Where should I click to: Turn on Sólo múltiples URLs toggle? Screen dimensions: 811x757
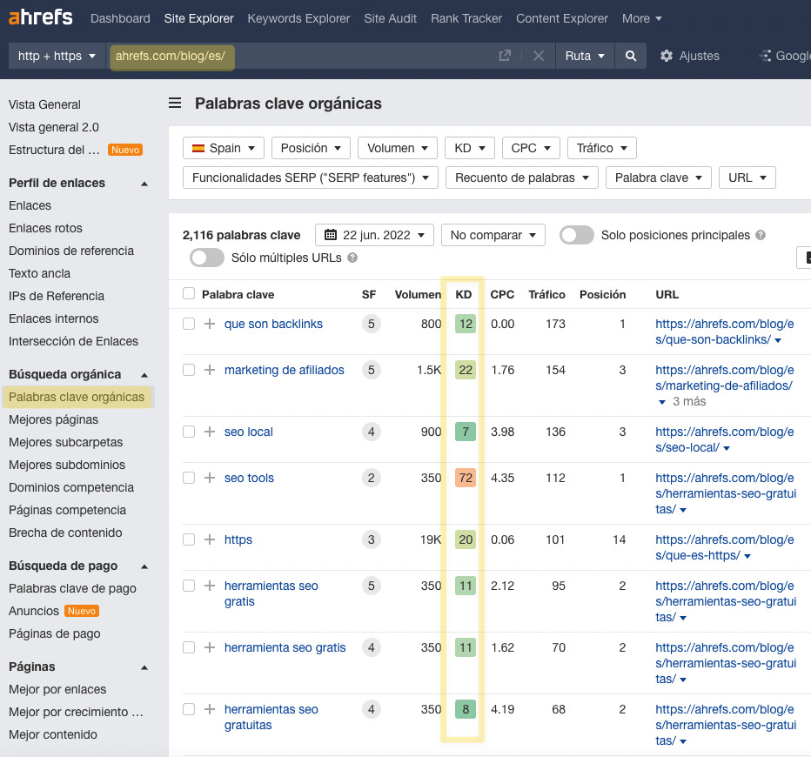[x=207, y=258]
